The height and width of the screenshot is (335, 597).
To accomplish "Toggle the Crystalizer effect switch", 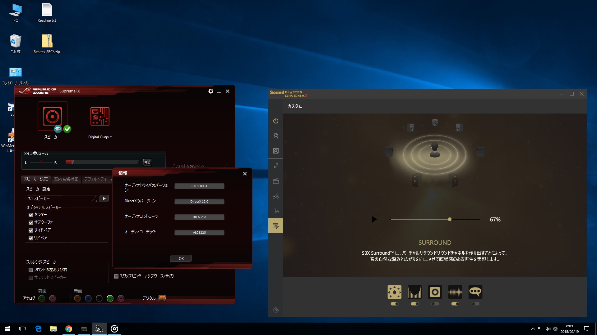I will [415, 304].
